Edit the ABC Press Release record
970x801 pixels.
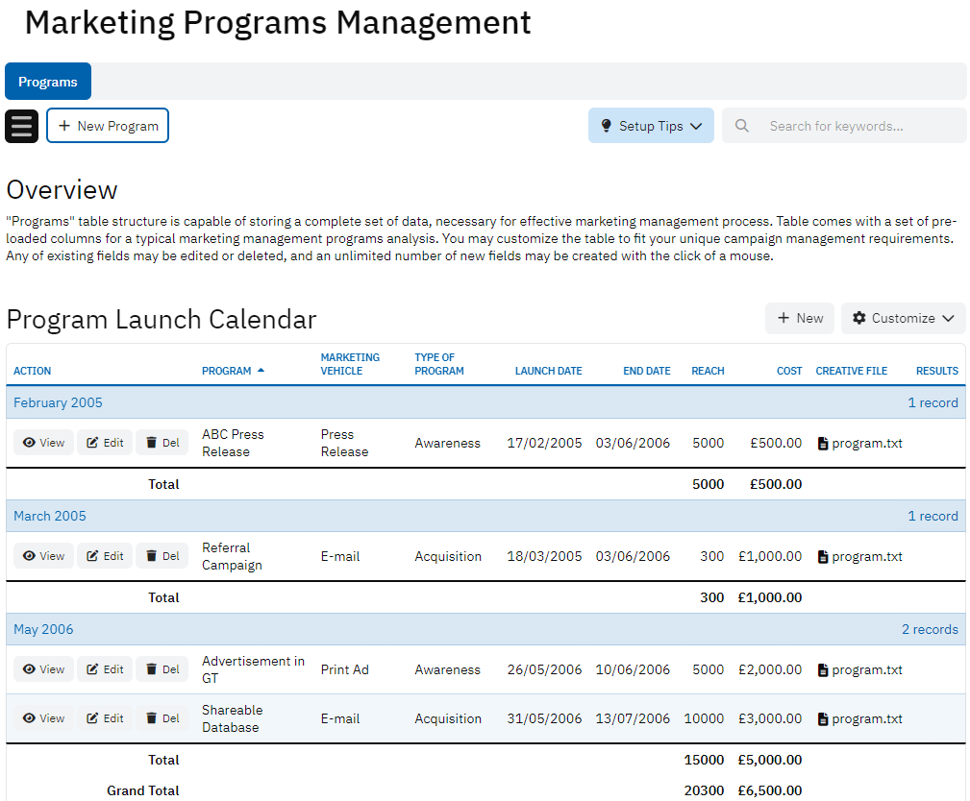[105, 443]
